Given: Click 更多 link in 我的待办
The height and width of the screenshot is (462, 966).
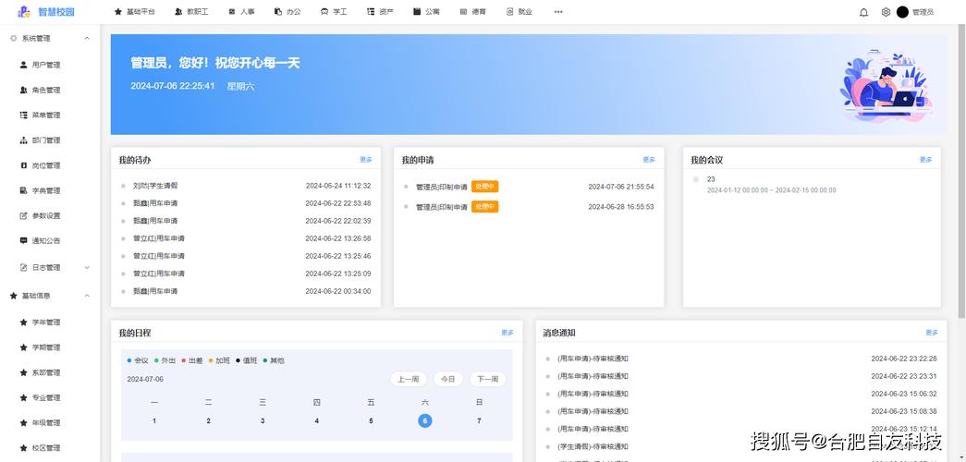Looking at the screenshot, I should 366,160.
